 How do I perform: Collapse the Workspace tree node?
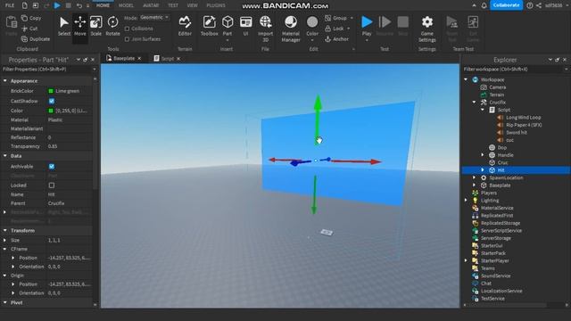[x=466, y=79]
